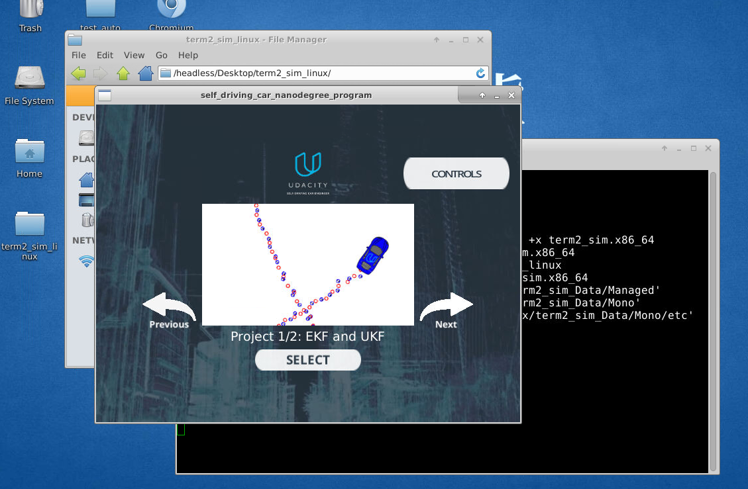Click the EKF and UKF project thumbnail
Viewport: 748px width, 489px height.
tap(308, 265)
